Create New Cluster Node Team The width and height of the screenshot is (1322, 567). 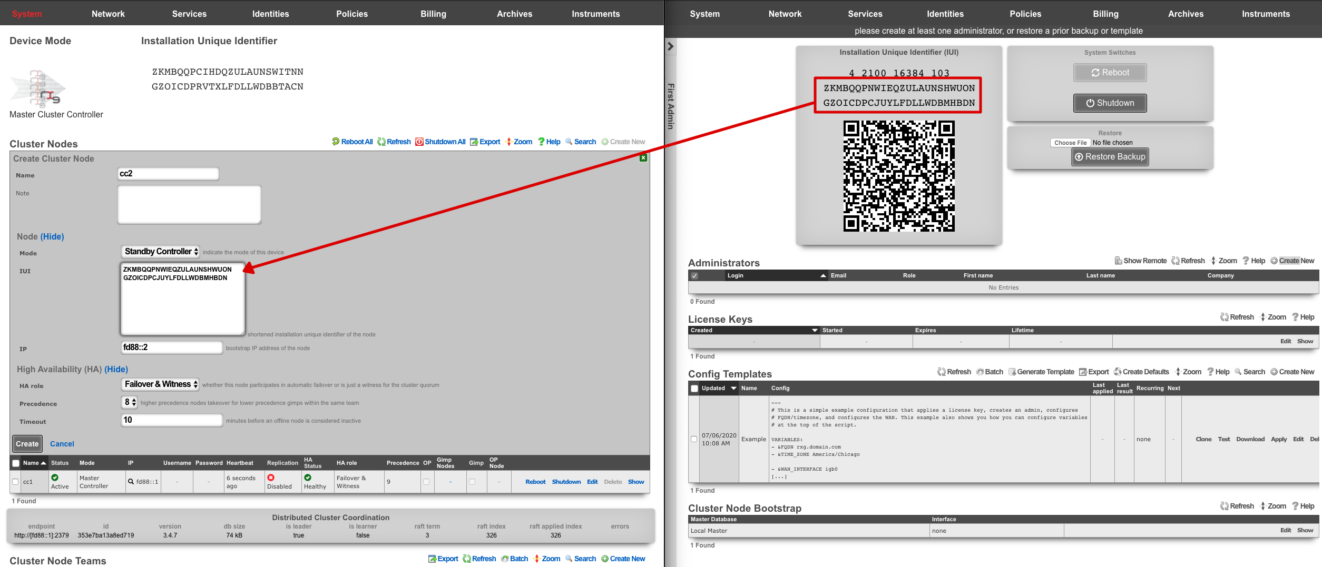(x=623, y=559)
